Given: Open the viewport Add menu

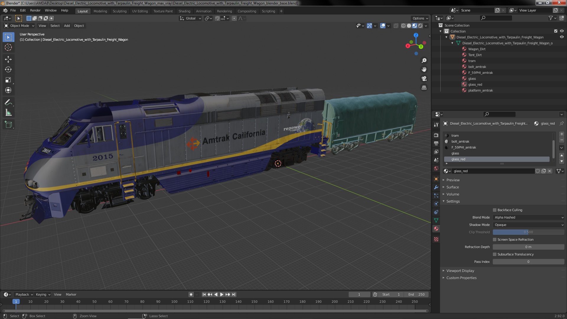Looking at the screenshot, I should tap(67, 26).
